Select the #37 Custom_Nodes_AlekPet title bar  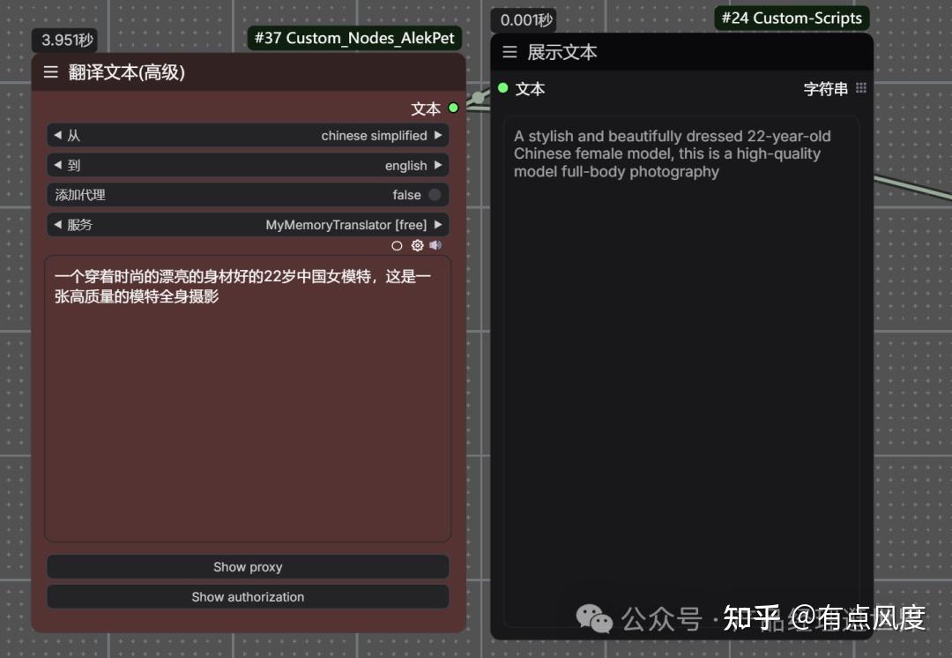(x=354, y=38)
